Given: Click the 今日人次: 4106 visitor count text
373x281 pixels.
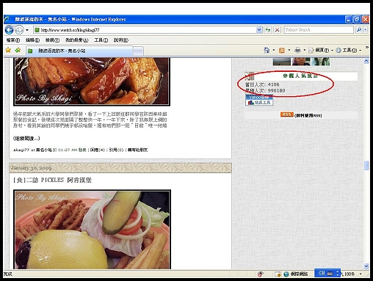Looking at the screenshot, I should 262,84.
